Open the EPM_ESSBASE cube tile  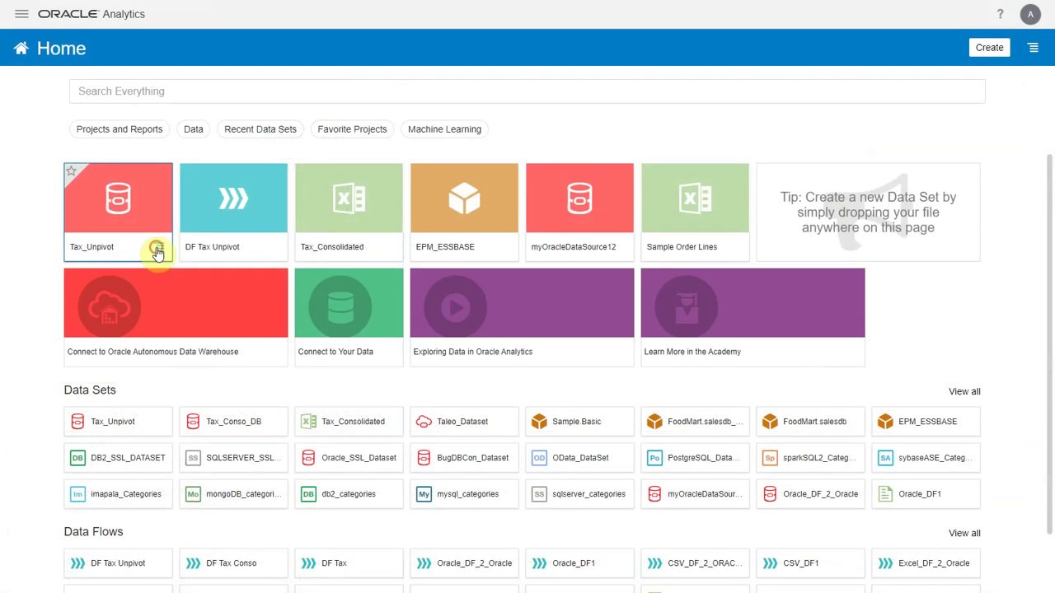464,212
